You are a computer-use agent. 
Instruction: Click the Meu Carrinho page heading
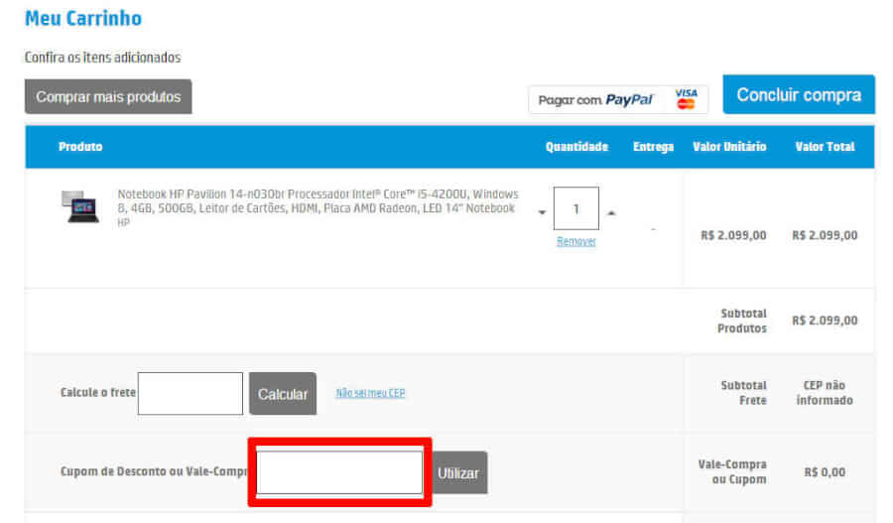83,18
